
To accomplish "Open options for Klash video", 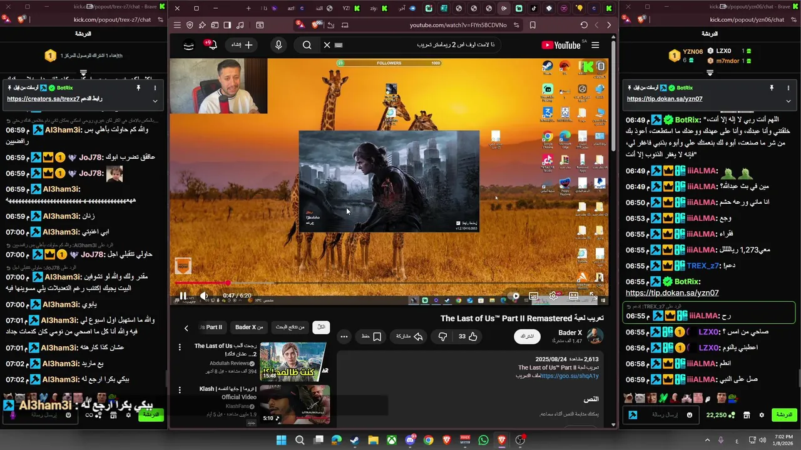I will 180,389.
